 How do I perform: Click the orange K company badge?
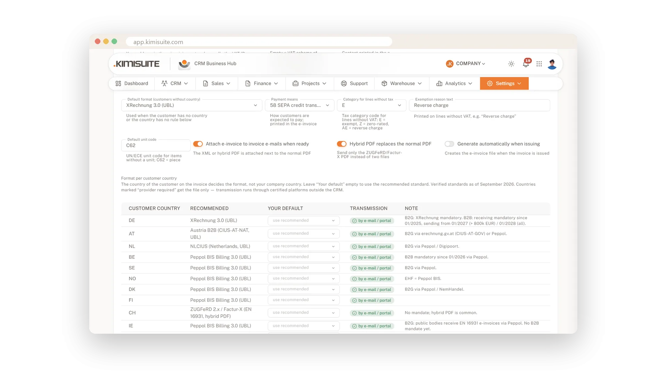click(x=450, y=64)
